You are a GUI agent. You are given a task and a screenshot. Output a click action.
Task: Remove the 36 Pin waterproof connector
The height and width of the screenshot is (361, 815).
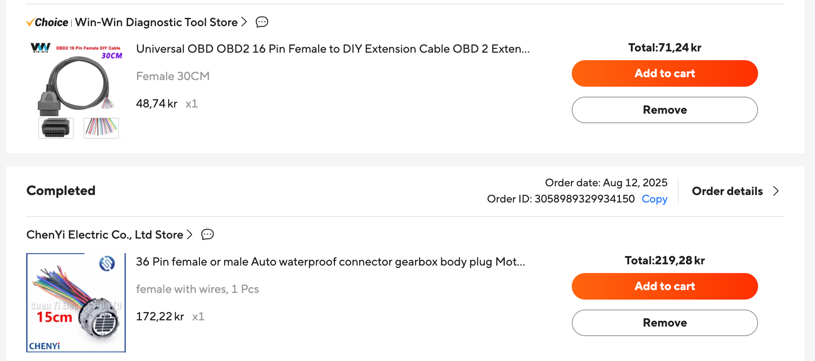pos(664,323)
